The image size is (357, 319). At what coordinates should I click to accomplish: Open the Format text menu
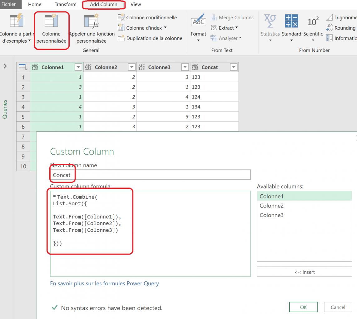(198, 27)
